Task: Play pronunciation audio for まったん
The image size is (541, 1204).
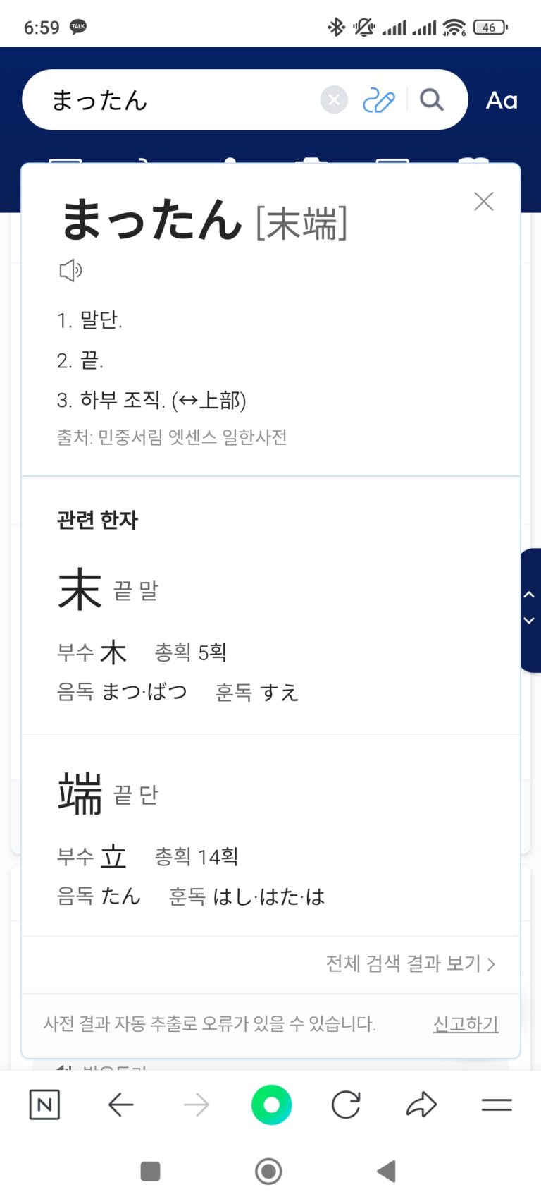Action: click(70, 270)
